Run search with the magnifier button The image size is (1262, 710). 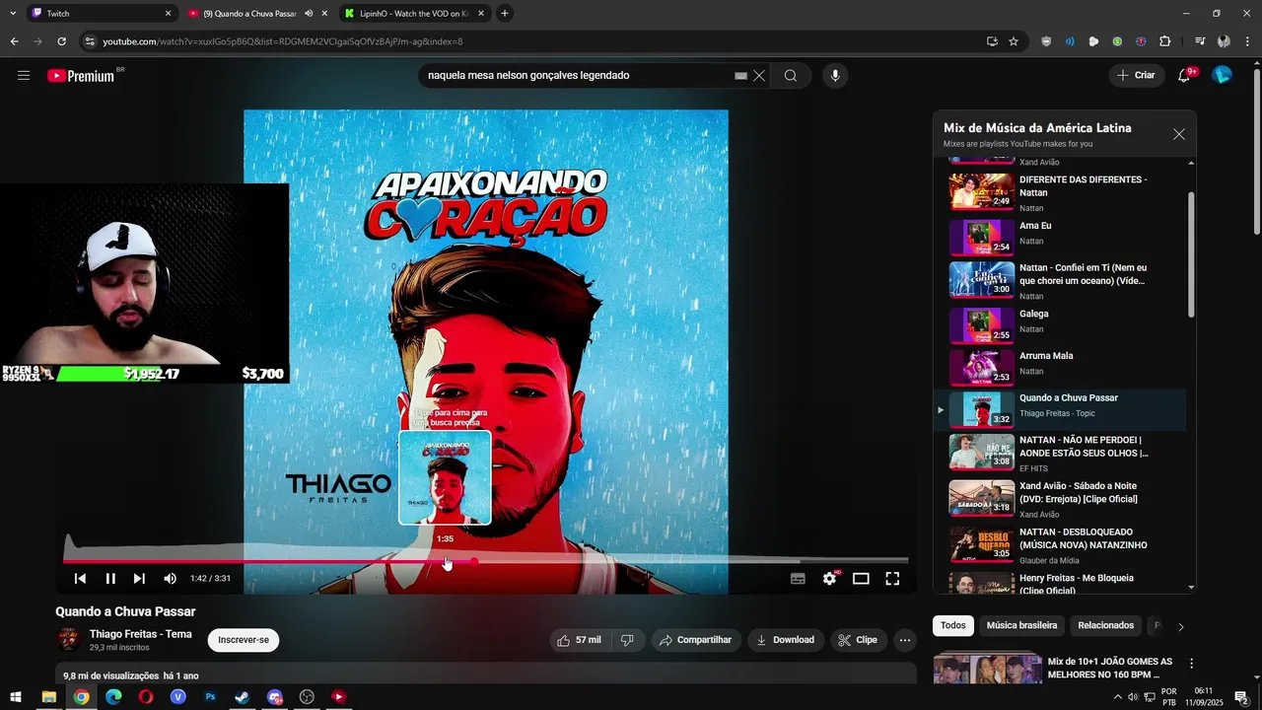coord(791,76)
